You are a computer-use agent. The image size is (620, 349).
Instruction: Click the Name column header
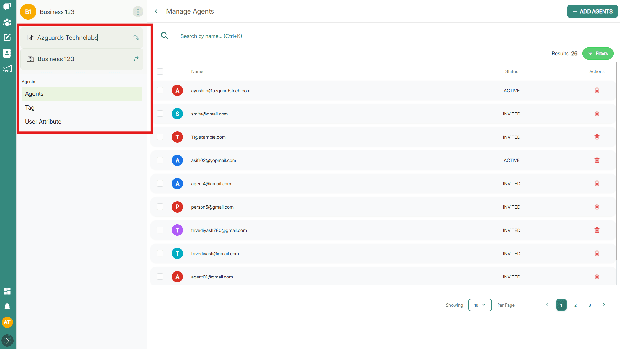tap(197, 71)
